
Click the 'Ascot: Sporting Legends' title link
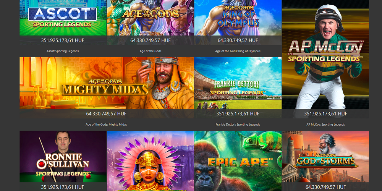click(x=63, y=51)
